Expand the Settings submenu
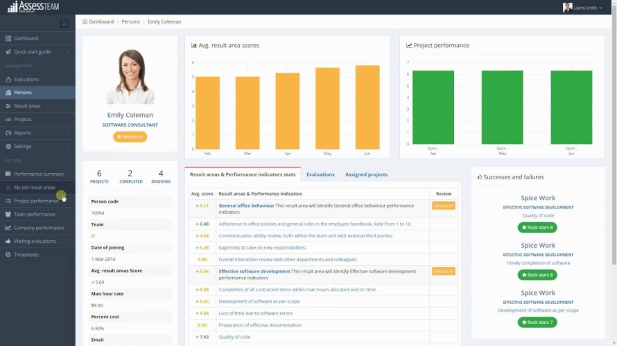 click(x=67, y=147)
